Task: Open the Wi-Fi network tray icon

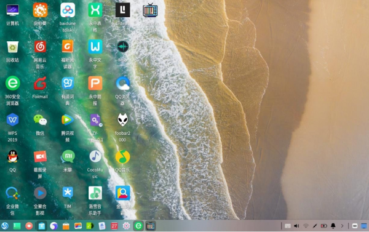Action: click(306, 226)
